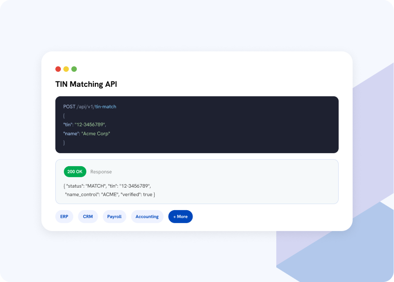Select the ERP integration pill
The width and height of the screenshot is (394, 282).
[x=64, y=217]
